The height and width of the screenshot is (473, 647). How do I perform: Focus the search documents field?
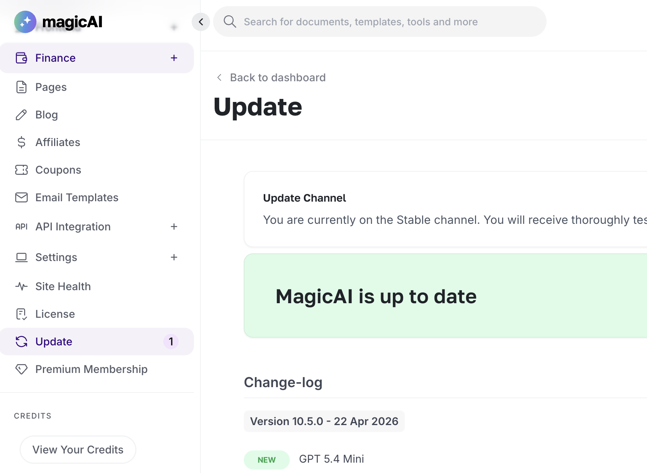[380, 21]
